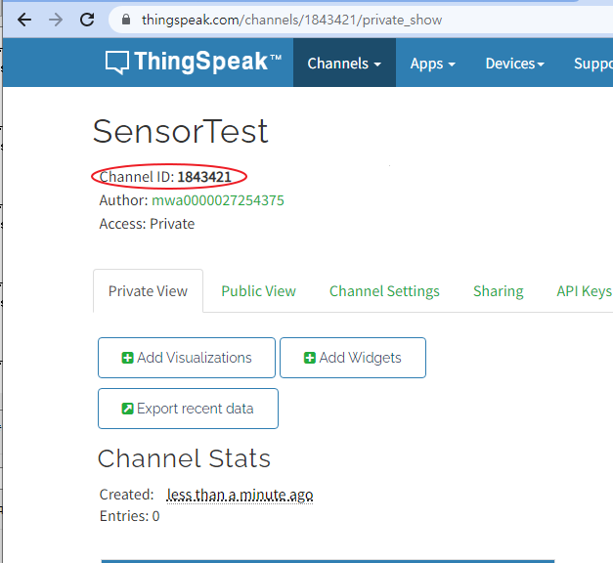Click the 'Entries: 0' text
The image size is (613, 563).
[129, 516]
